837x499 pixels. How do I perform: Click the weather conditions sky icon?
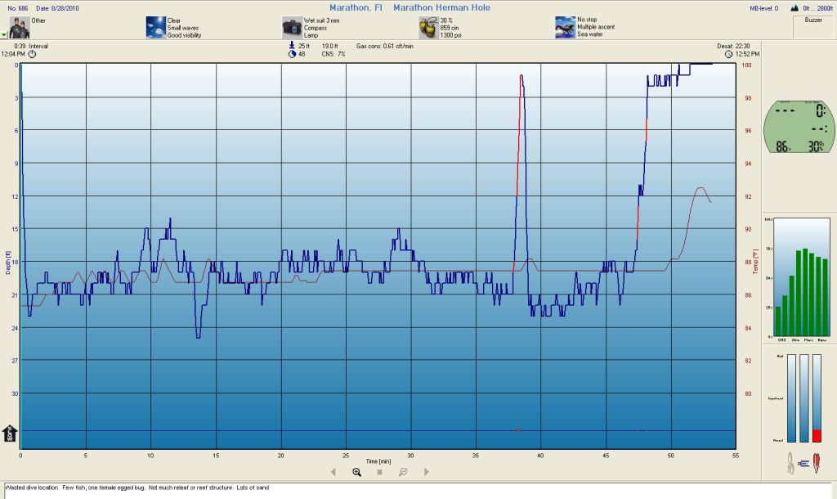pos(156,27)
